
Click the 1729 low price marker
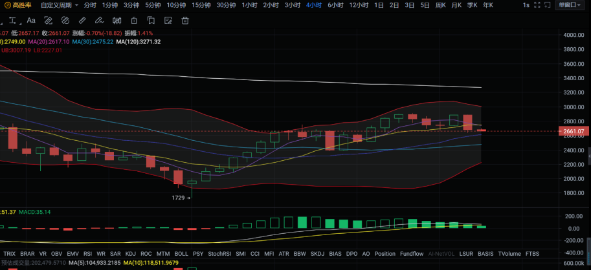coord(182,198)
